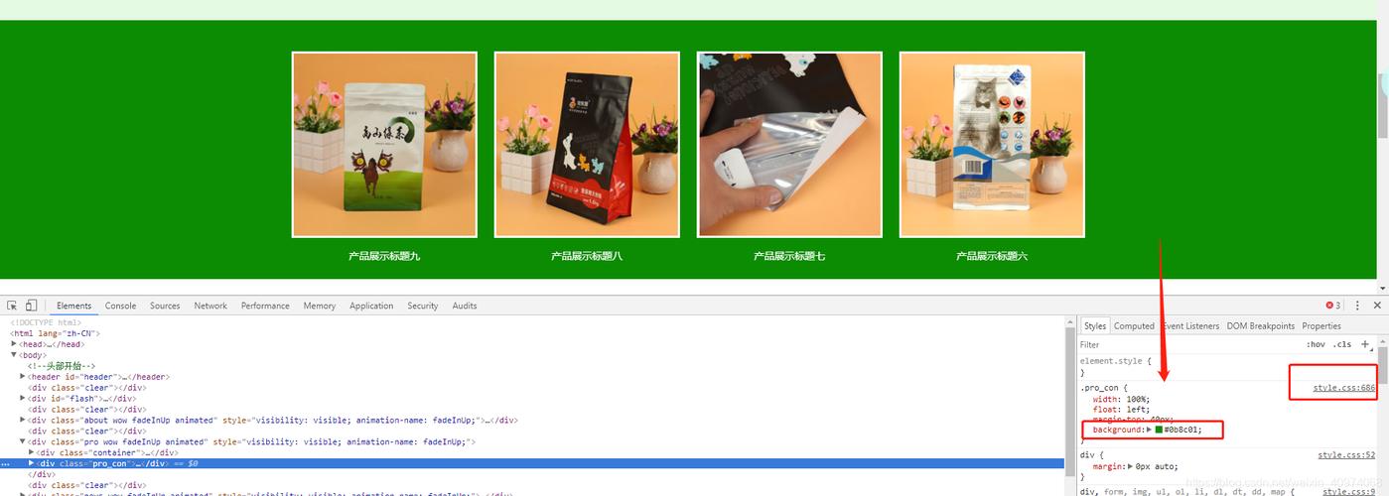This screenshot has height=496, width=1389.
Task: Switch to the Computed styles tab
Action: (x=1134, y=325)
